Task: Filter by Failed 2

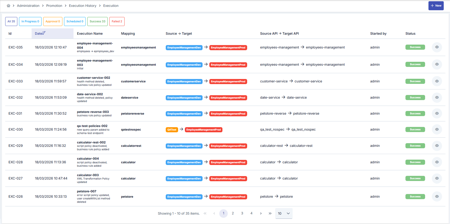Action: click(117, 21)
